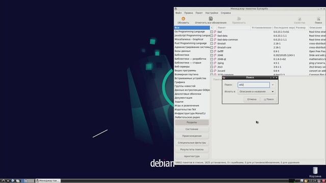Click the Debian swirl icon beside 0install-core

point(215,47)
